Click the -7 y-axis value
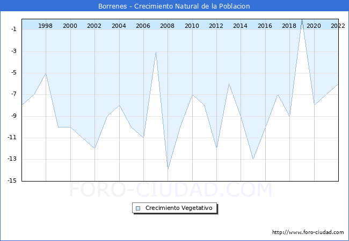 pyautogui.click(x=13, y=94)
